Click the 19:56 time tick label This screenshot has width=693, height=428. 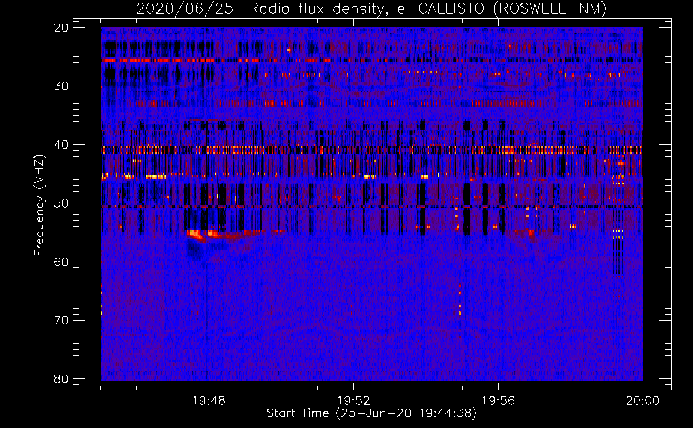498,401
